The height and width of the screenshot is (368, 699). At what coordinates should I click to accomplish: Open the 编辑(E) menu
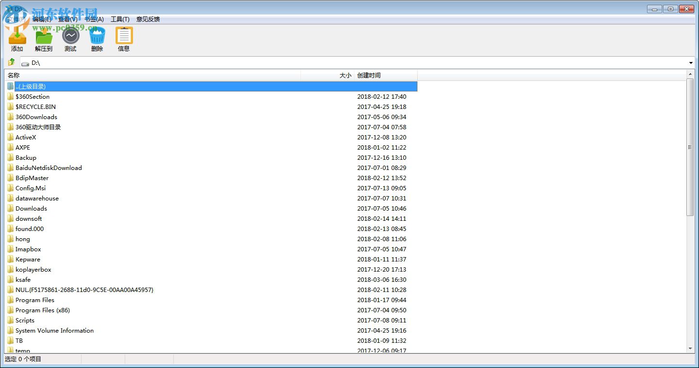click(x=42, y=19)
